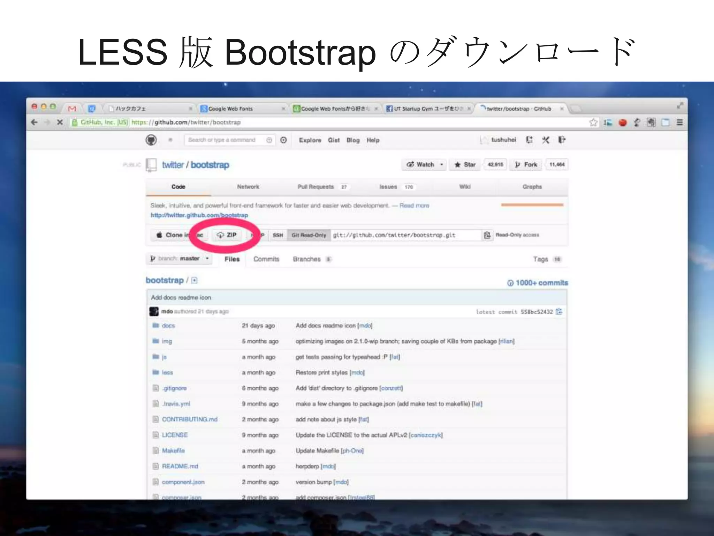Screen dimensions: 714x536
Task: Open Watch dropdown
Action: pyautogui.click(x=424, y=165)
